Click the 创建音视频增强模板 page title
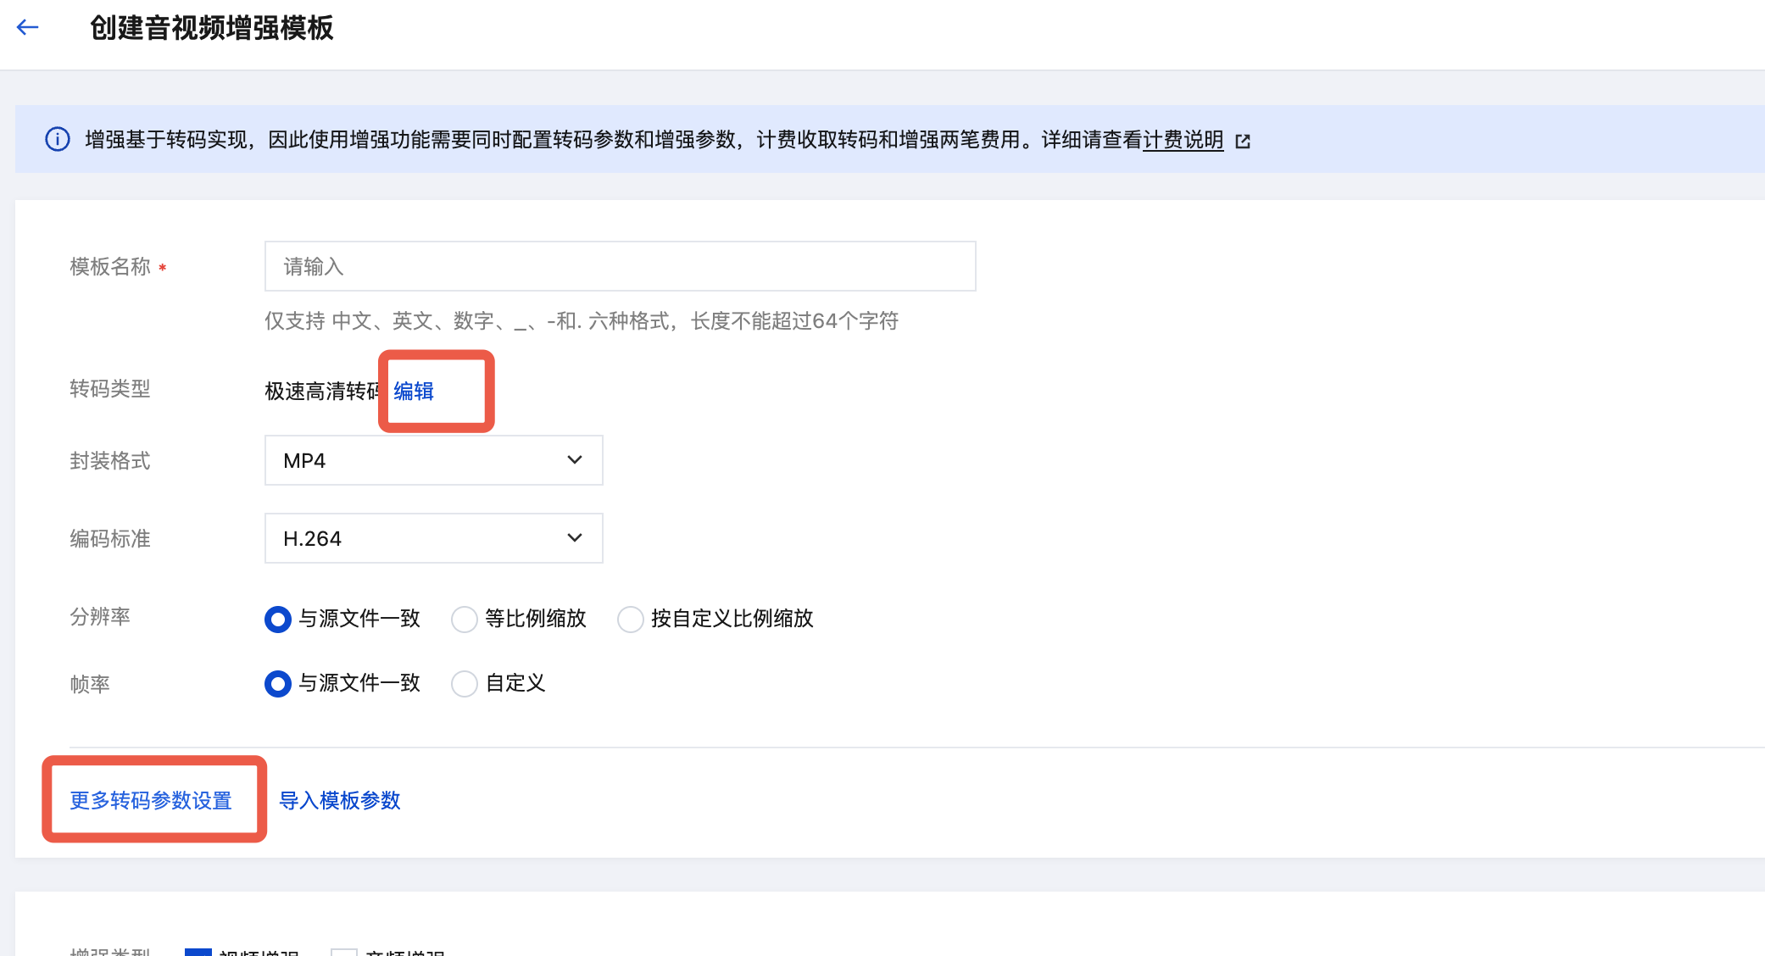This screenshot has height=956, width=1765. pyautogui.click(x=212, y=28)
